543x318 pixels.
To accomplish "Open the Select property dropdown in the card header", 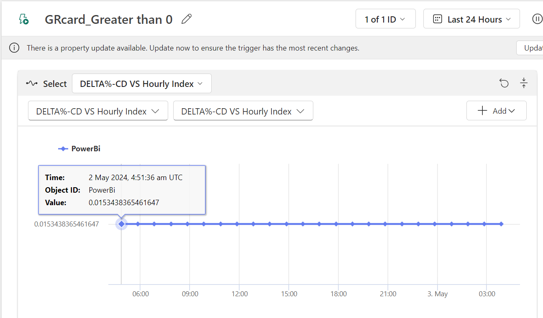I will coord(142,84).
